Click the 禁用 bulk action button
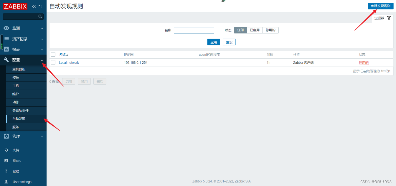The width and height of the screenshot is (396, 186). [x=84, y=81]
